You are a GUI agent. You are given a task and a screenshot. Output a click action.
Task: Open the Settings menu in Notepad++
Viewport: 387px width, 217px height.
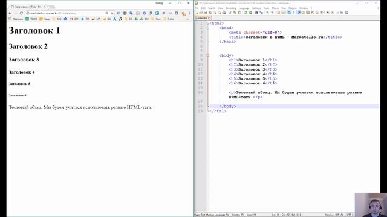256,8
